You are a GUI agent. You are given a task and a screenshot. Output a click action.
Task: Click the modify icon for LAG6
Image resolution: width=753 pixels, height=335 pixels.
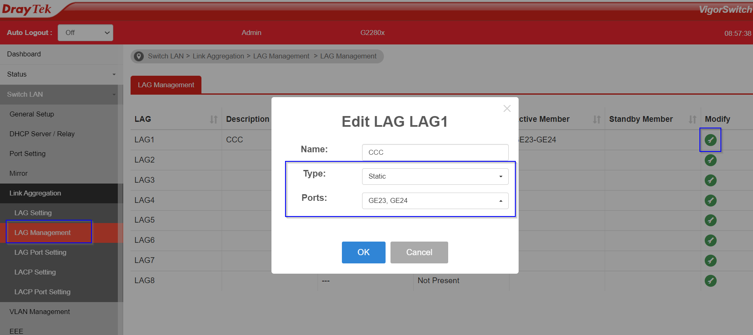point(710,240)
